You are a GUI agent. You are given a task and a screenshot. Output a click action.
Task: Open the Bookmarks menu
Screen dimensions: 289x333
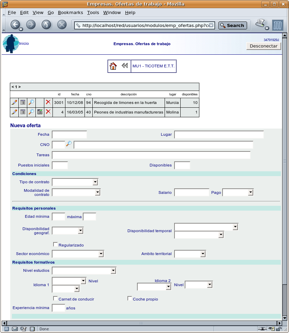pyautogui.click(x=71, y=13)
